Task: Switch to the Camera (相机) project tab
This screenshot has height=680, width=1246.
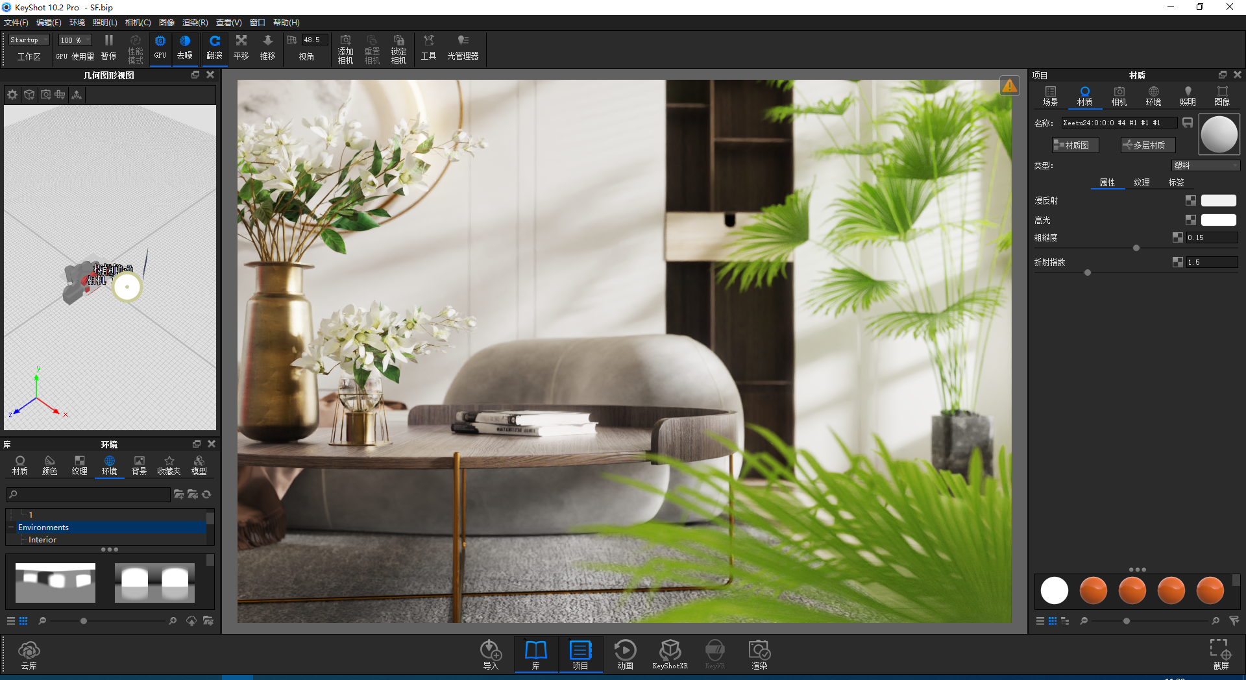Action: coord(1119,96)
